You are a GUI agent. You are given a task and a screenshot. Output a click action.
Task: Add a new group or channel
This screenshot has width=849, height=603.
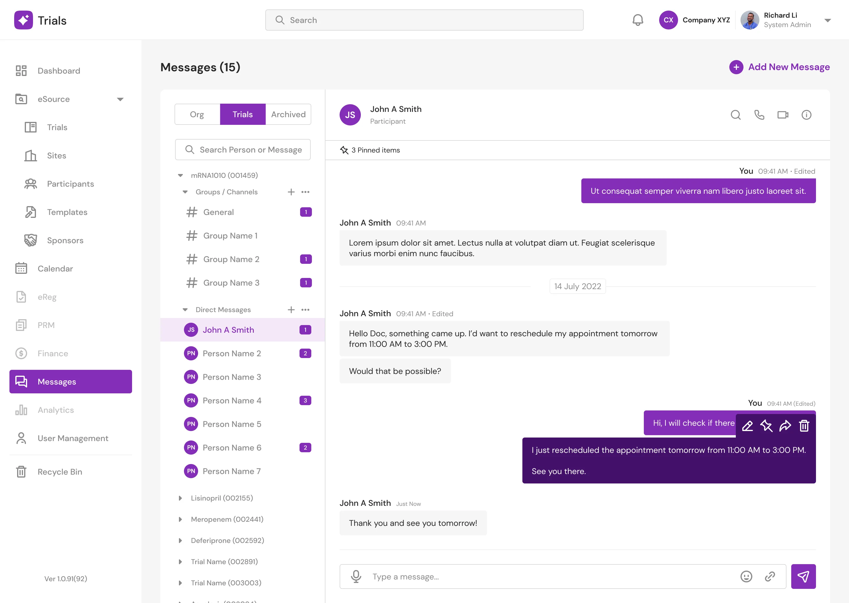pos(291,192)
